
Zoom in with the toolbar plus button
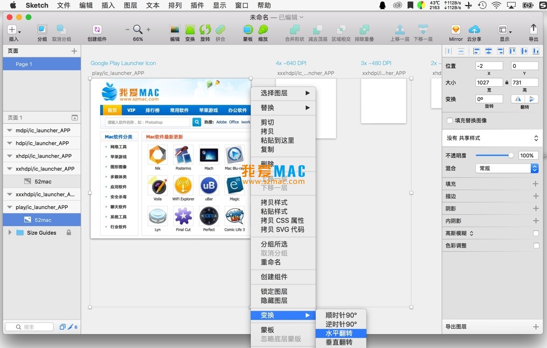(148, 30)
